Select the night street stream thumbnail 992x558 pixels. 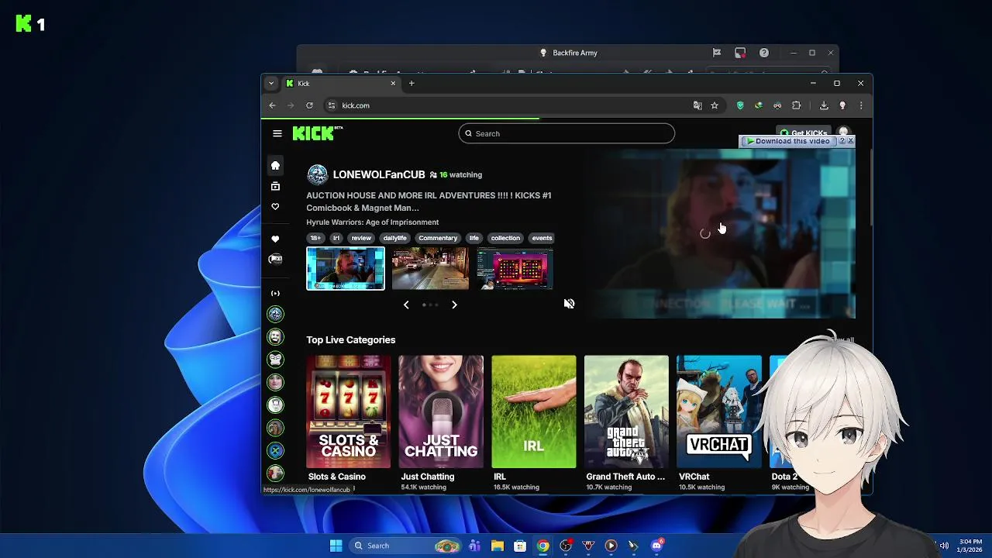[x=430, y=268]
